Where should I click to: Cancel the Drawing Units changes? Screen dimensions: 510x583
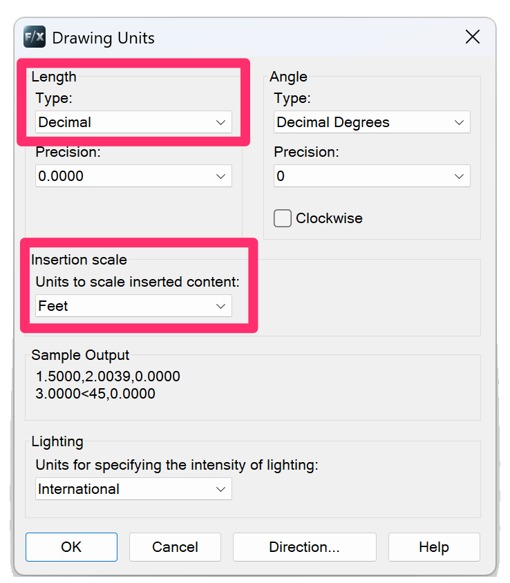click(175, 547)
